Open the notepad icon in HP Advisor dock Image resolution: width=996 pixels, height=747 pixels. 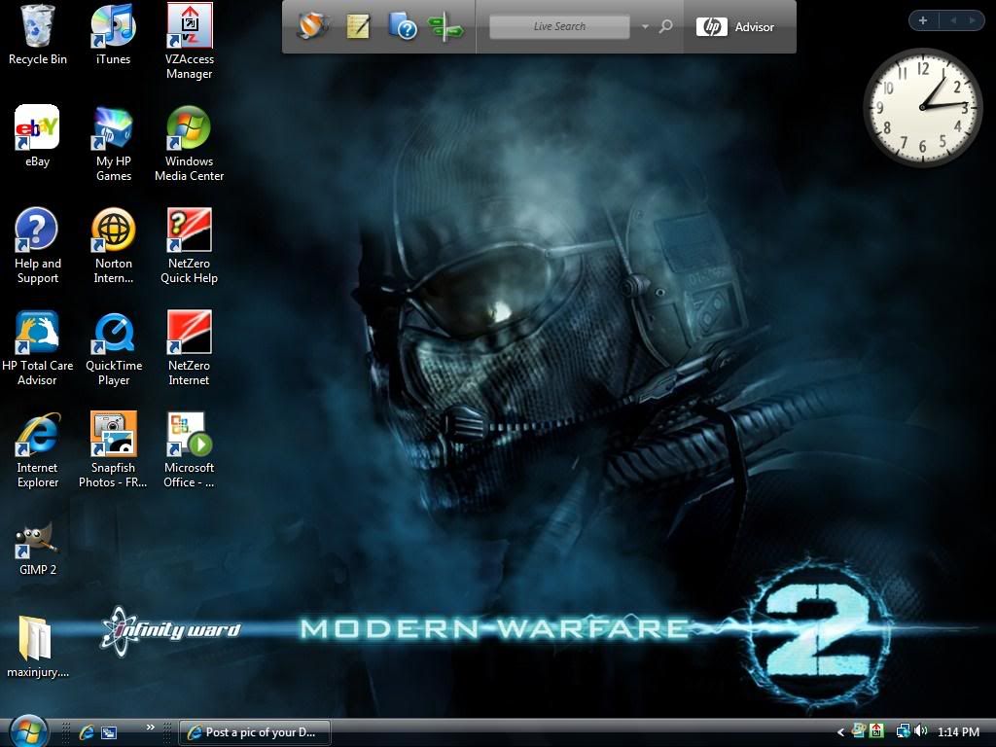pos(358,26)
